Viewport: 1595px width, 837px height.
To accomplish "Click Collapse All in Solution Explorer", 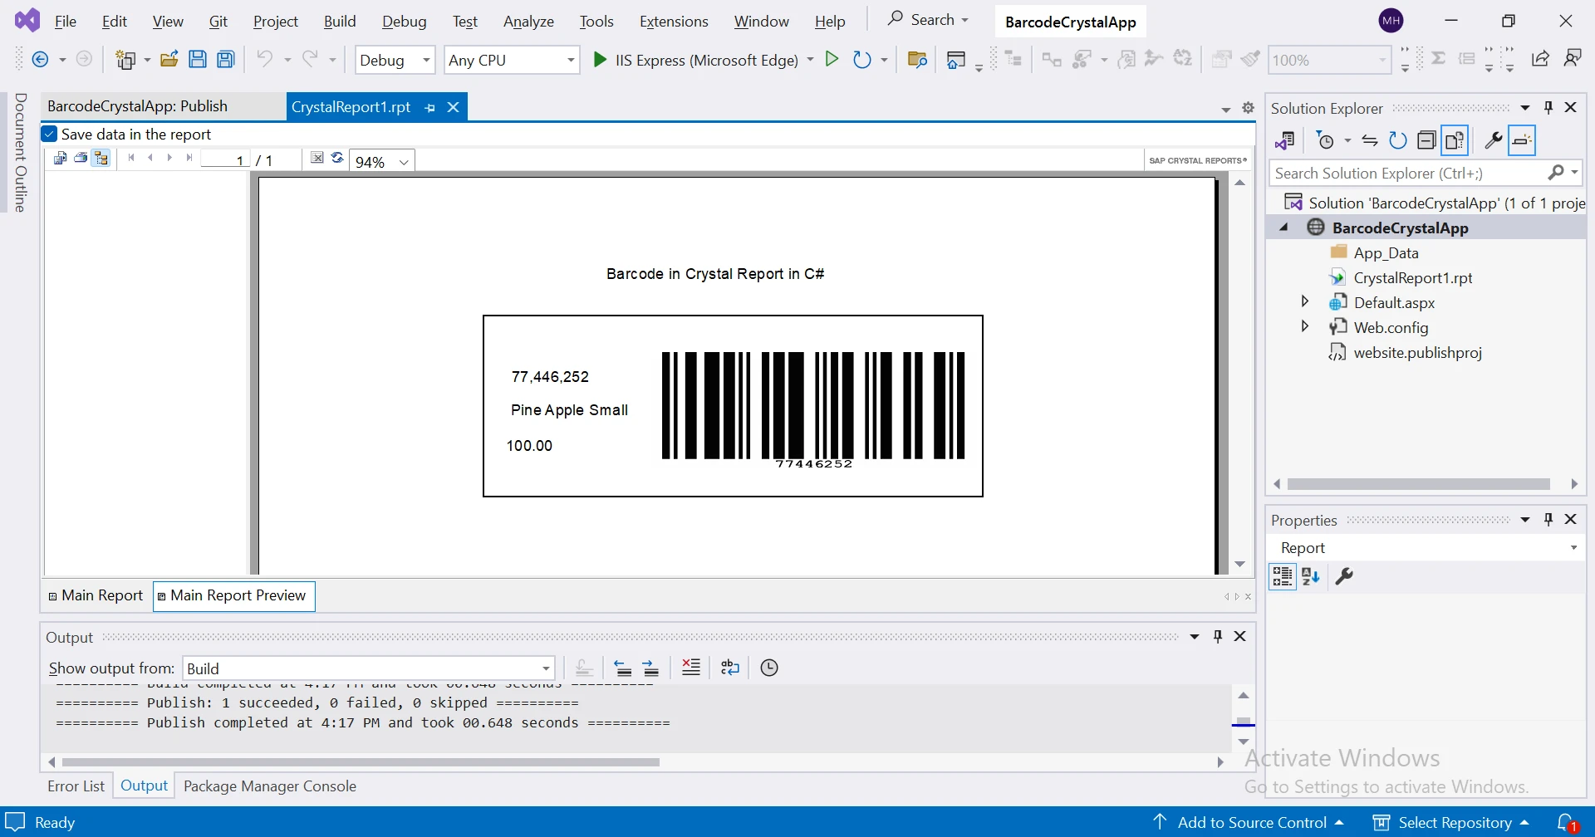I will (x=1426, y=140).
